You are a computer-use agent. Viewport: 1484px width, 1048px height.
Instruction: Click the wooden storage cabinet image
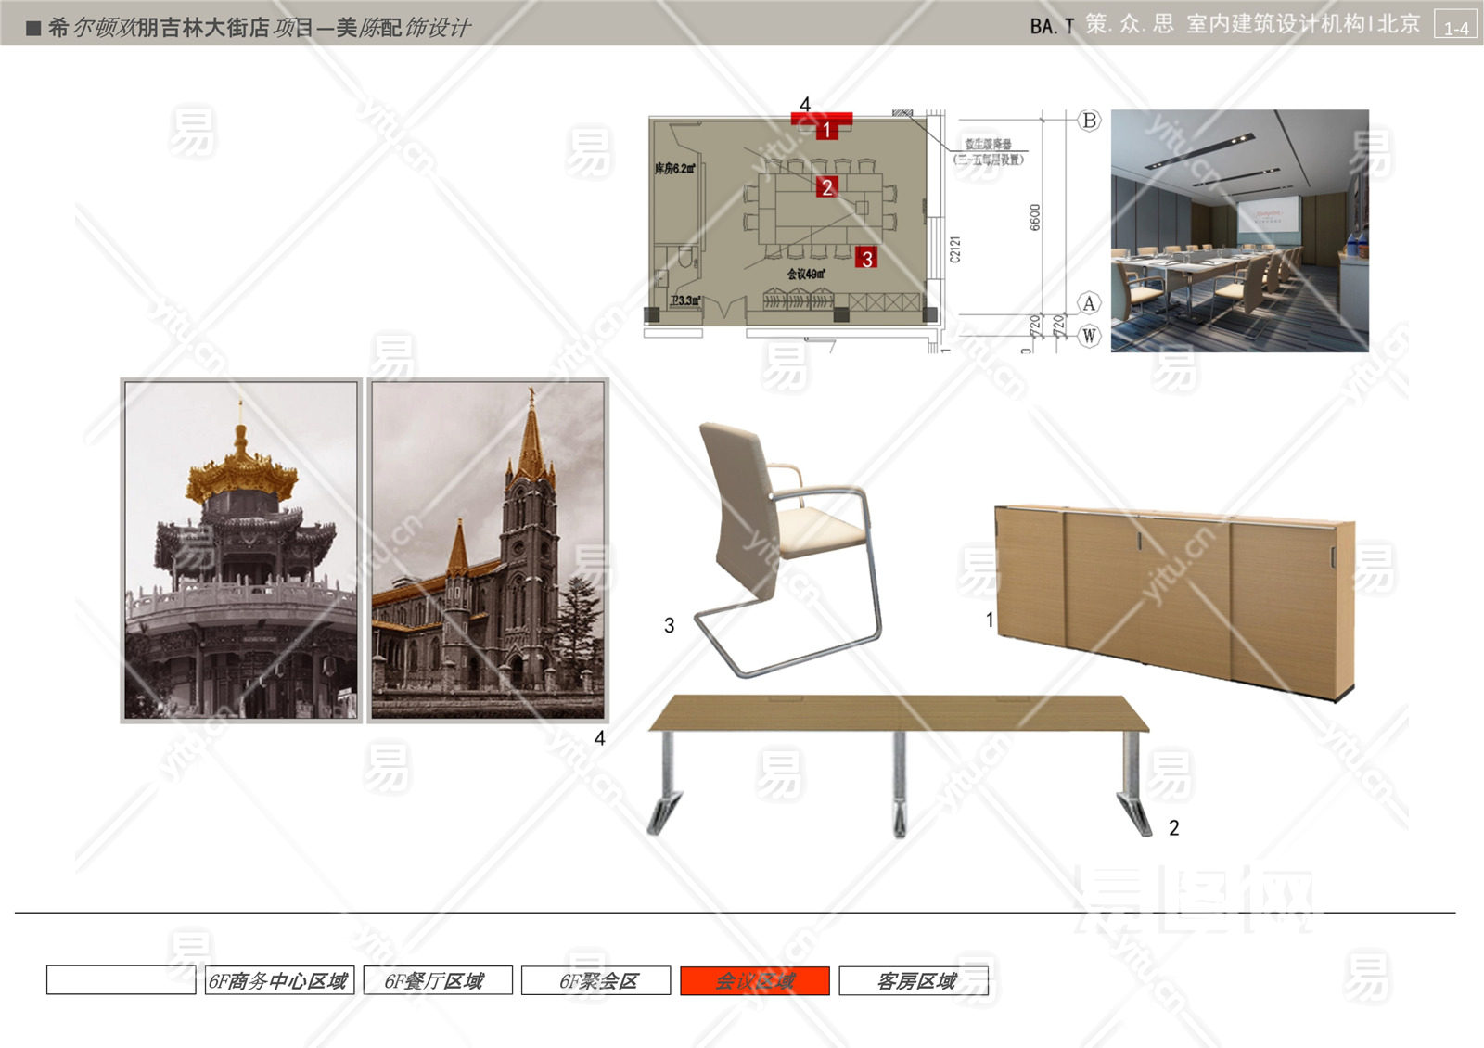[x=1174, y=602]
